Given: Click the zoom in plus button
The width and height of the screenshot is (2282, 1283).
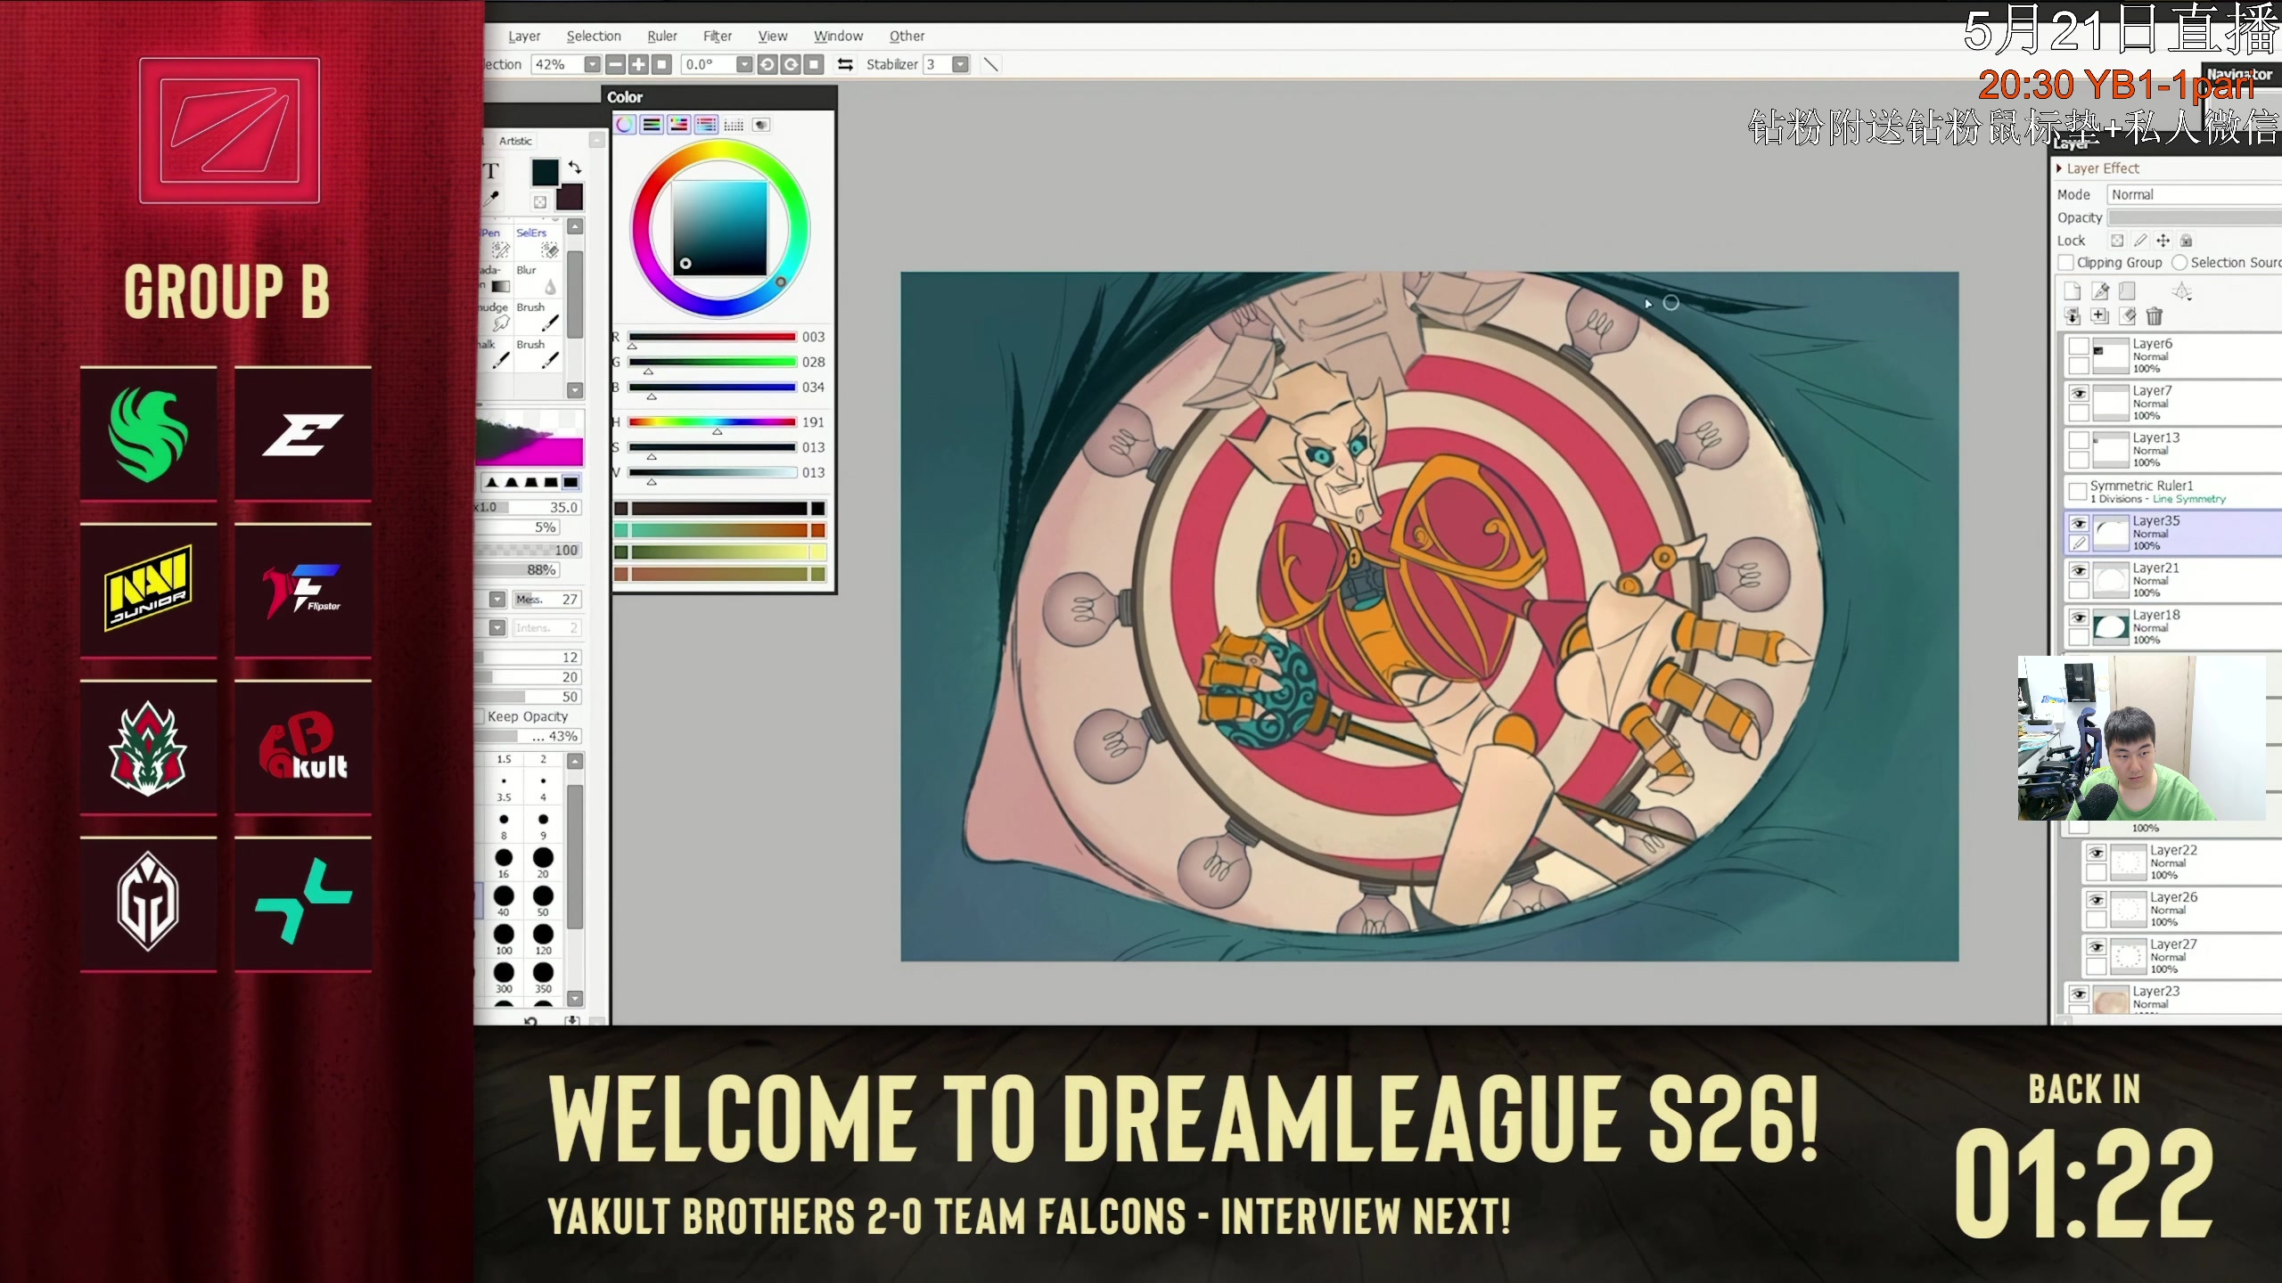Looking at the screenshot, I should pos(638,64).
